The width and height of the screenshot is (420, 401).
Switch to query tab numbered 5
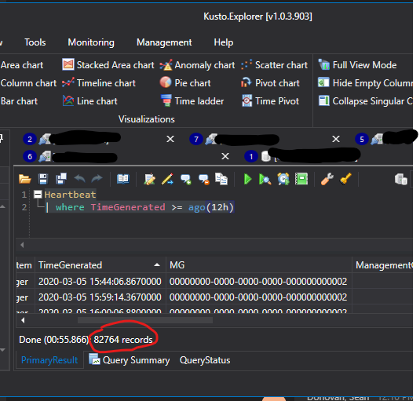(362, 139)
